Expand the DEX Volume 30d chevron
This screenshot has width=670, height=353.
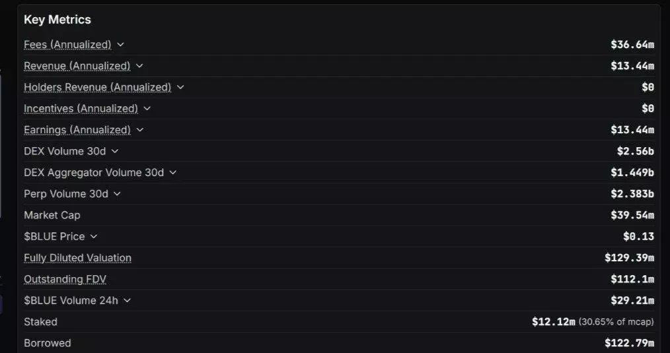pyautogui.click(x=115, y=151)
